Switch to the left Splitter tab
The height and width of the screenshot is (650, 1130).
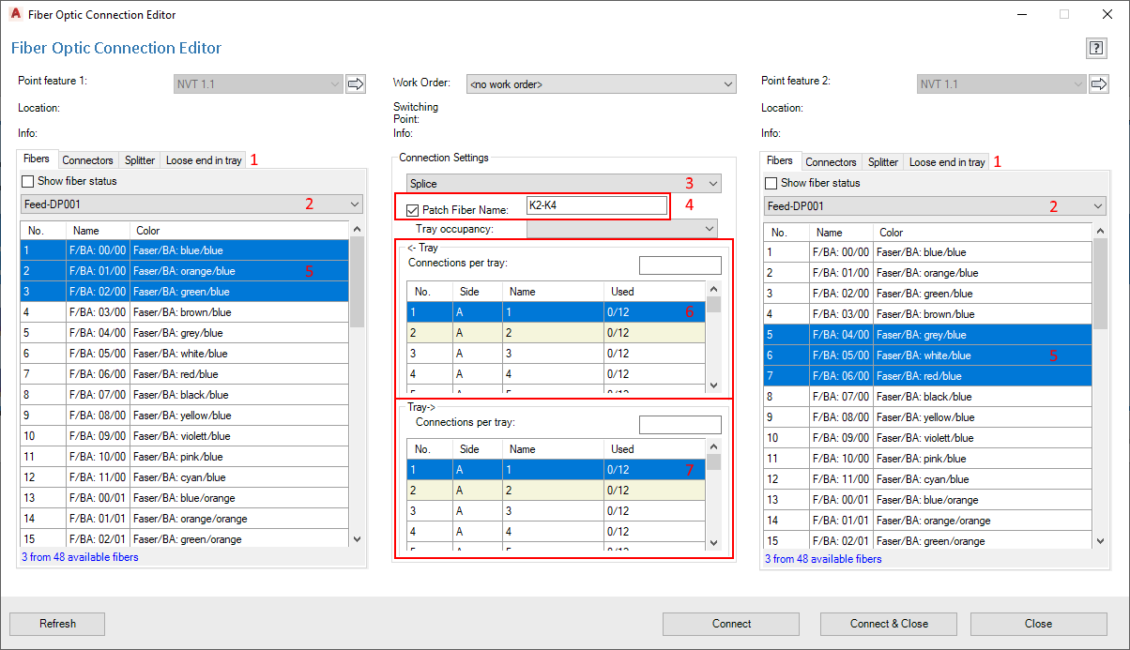coord(140,160)
